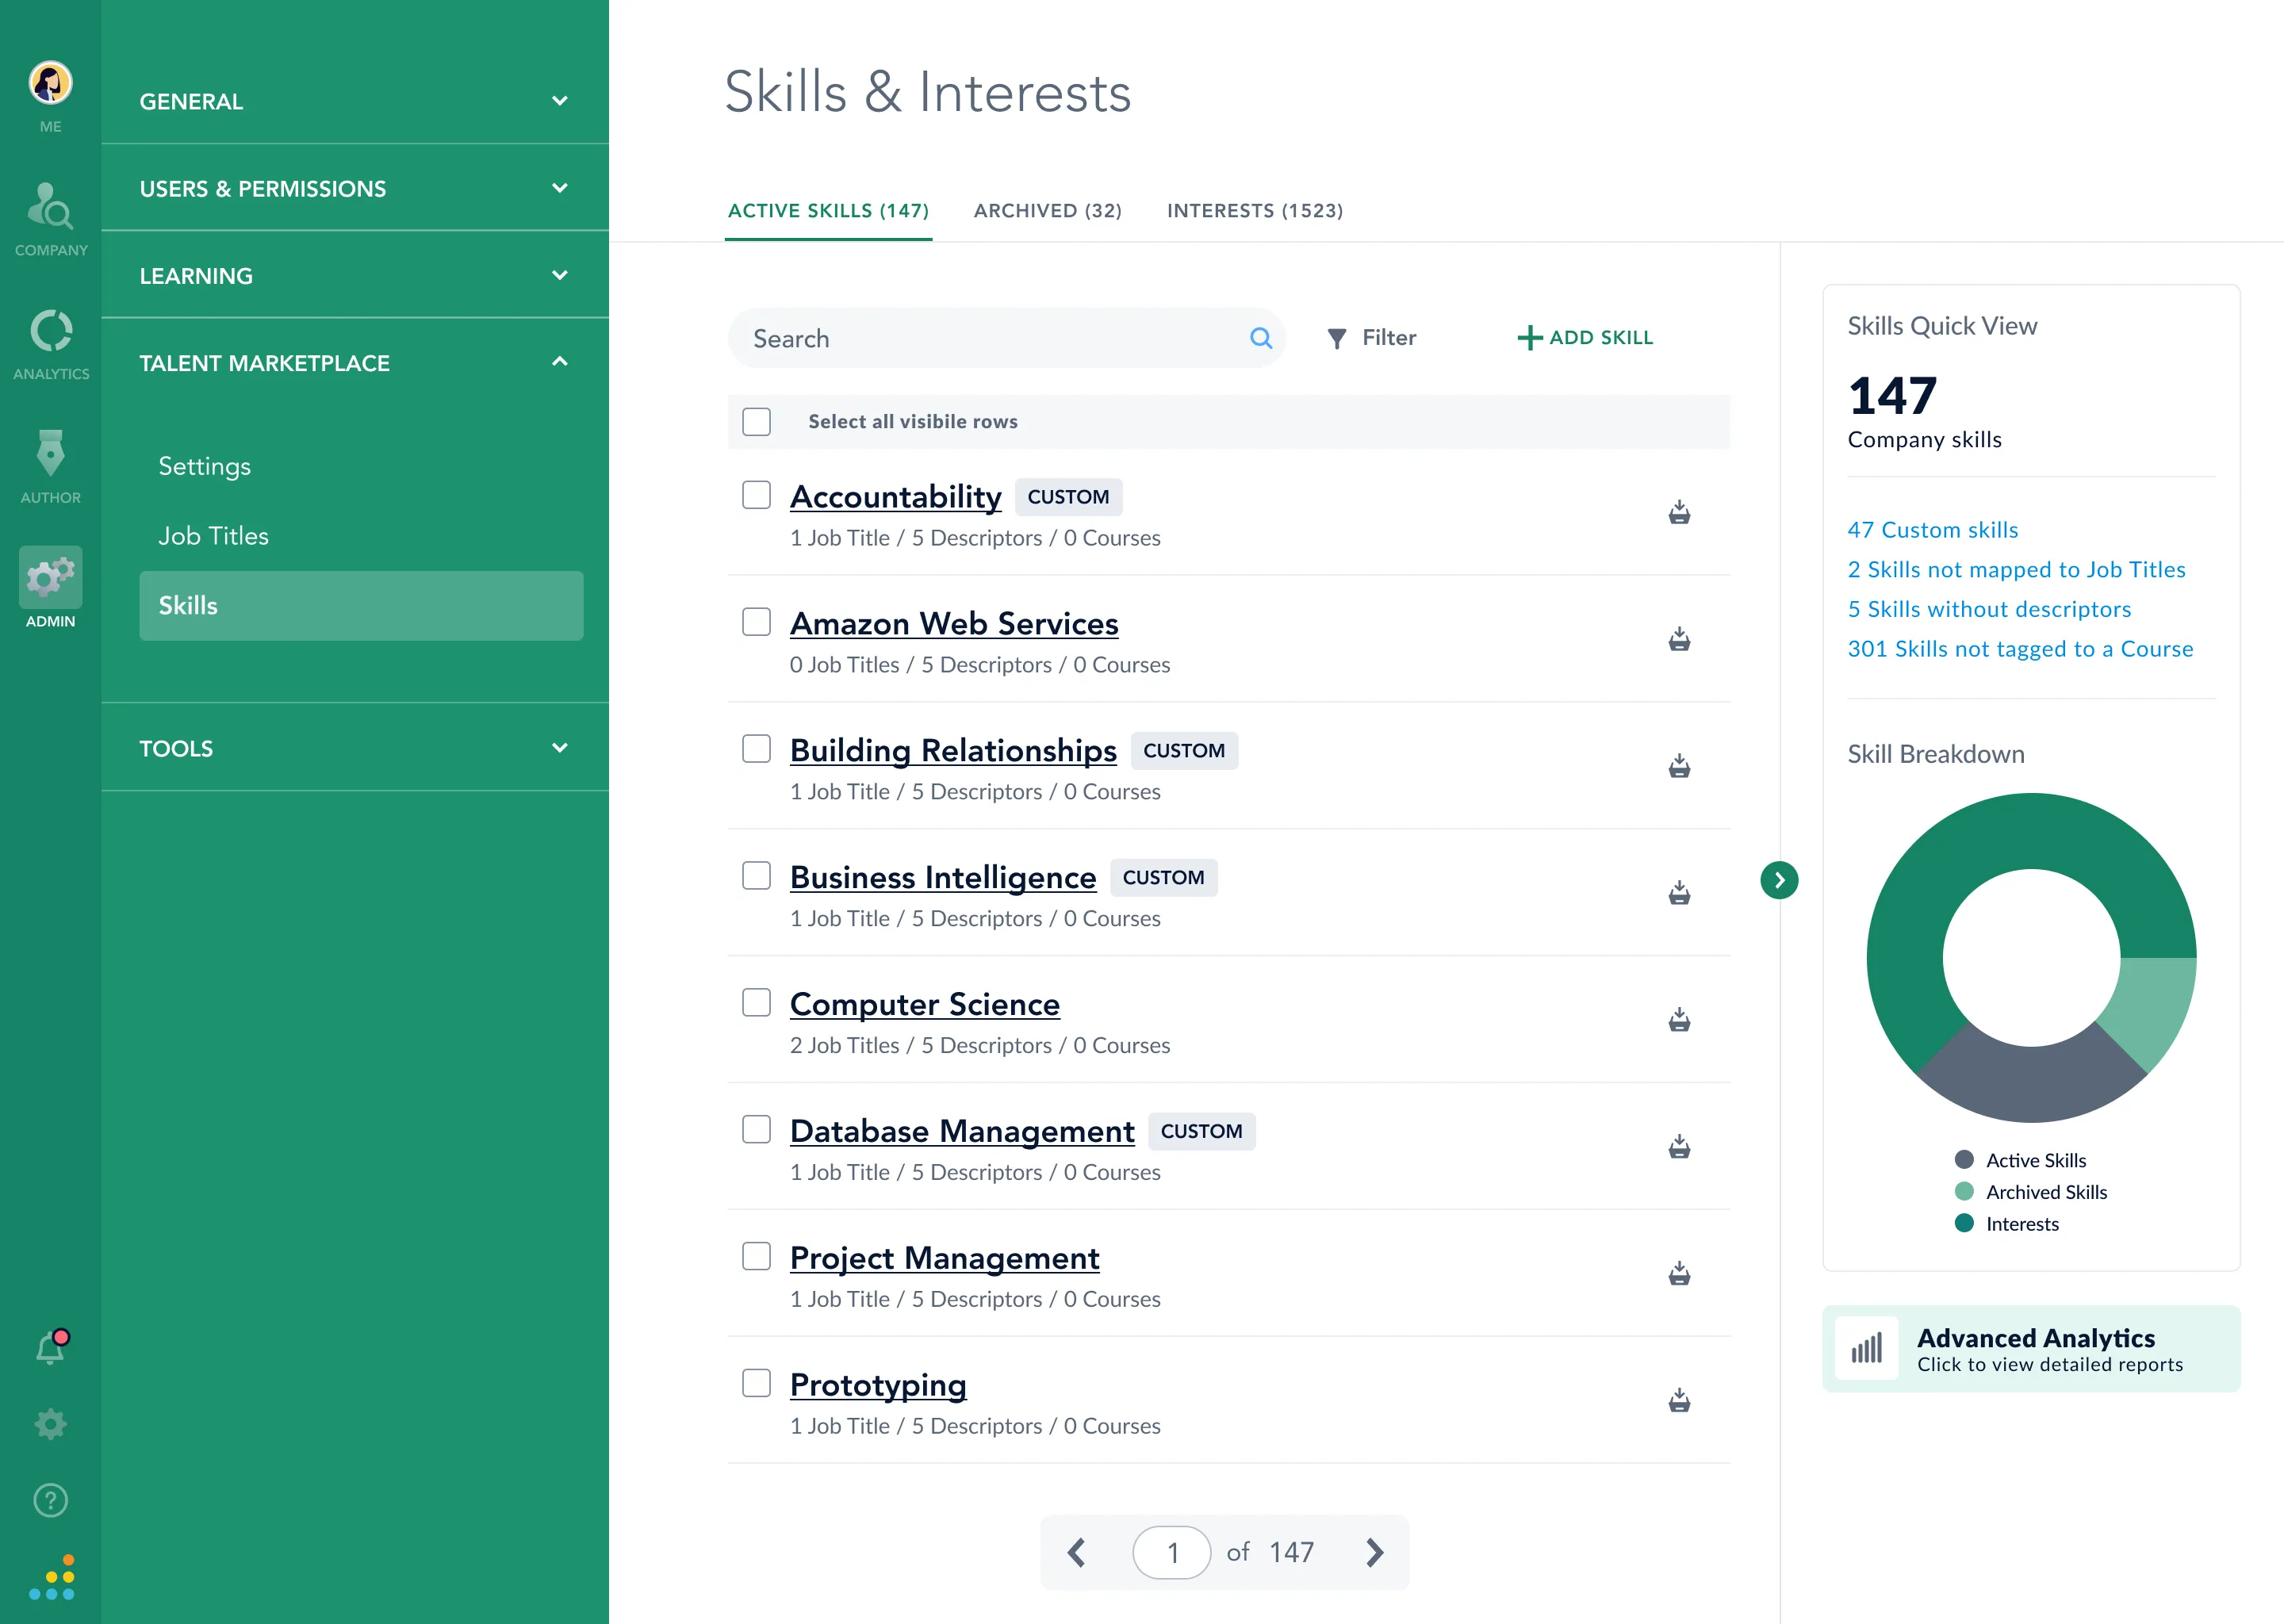This screenshot has width=2284, height=1624.
Task: Tick the Amazon Web Services checkbox
Action: (x=757, y=622)
